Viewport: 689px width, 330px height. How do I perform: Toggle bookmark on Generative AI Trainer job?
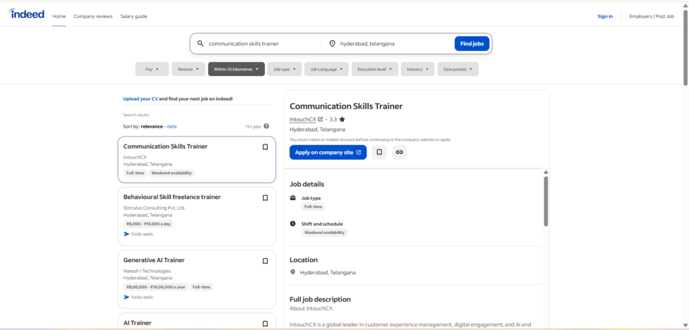point(265,261)
